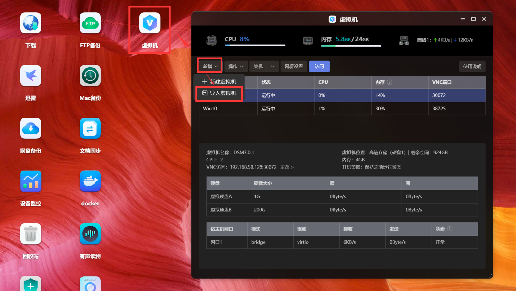Click the RAM memory icon in status bar

tap(308, 40)
